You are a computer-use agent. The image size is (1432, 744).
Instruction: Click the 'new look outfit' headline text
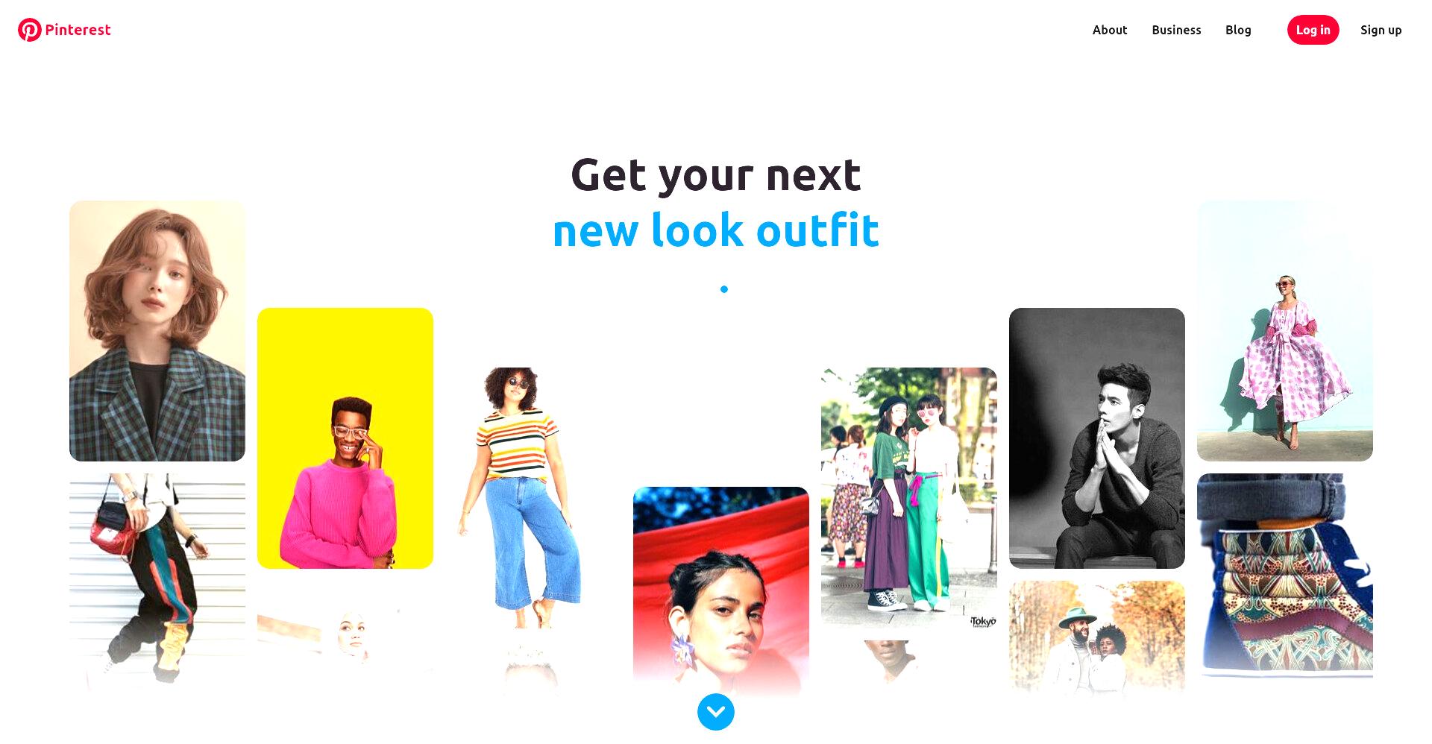(716, 230)
